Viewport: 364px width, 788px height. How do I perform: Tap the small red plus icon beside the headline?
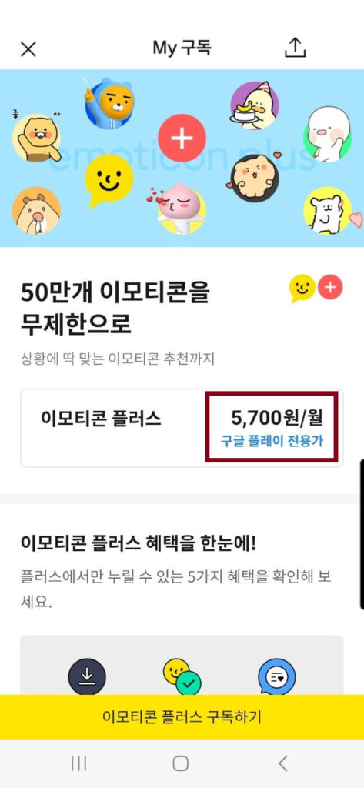coord(330,288)
